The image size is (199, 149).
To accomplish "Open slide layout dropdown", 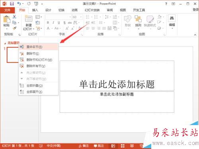I will [x=39, y=17].
